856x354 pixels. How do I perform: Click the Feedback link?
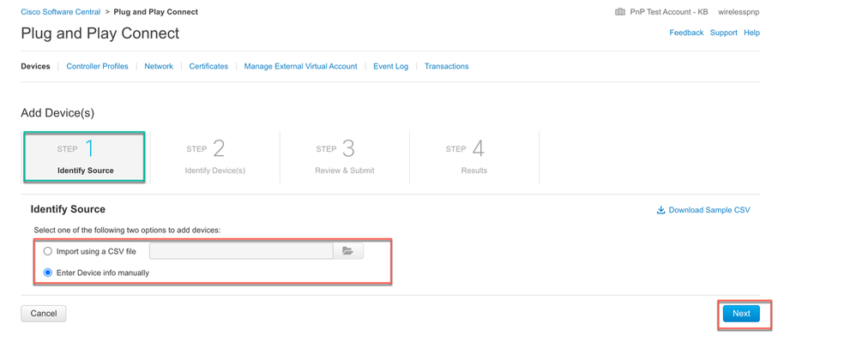click(686, 33)
